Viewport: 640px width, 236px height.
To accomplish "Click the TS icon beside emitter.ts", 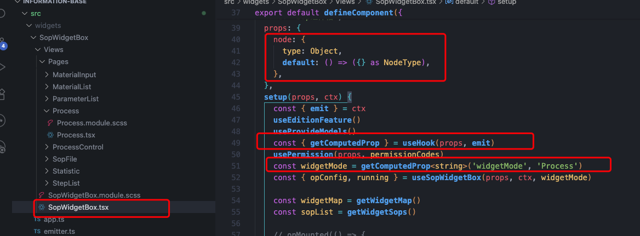I will click(x=37, y=232).
